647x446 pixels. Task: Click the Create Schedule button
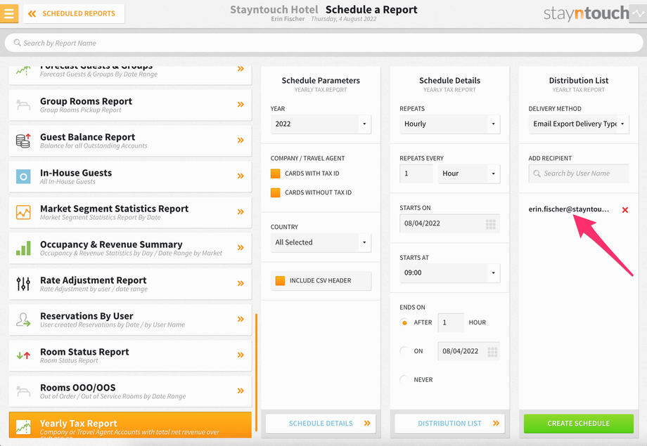click(x=579, y=424)
